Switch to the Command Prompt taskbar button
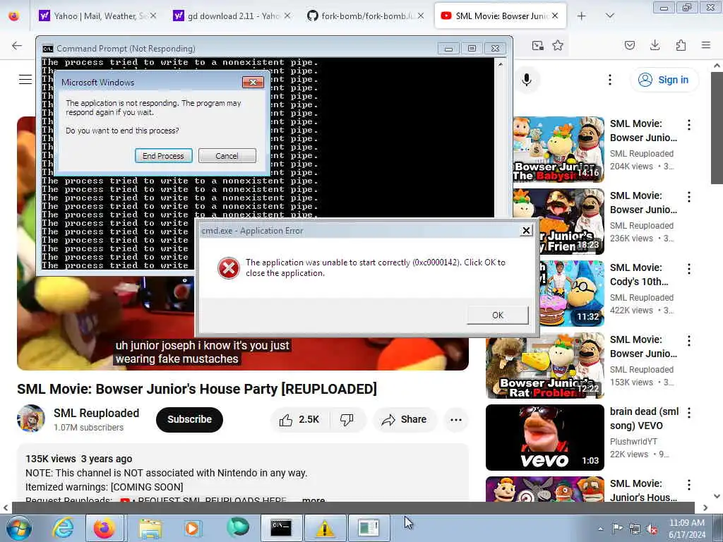Viewport: 723px width, 542px height. pyautogui.click(x=281, y=528)
